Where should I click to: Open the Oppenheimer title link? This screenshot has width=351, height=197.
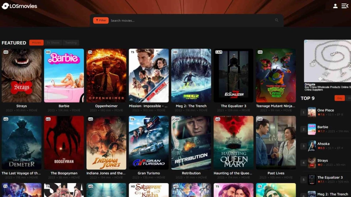(106, 106)
